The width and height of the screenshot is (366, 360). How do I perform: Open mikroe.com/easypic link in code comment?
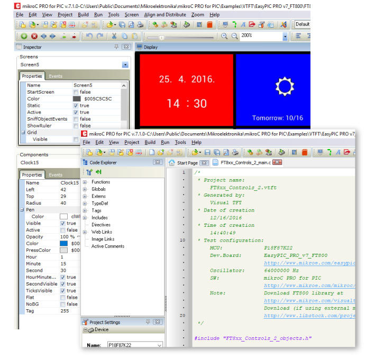pyautogui.click(x=309, y=263)
